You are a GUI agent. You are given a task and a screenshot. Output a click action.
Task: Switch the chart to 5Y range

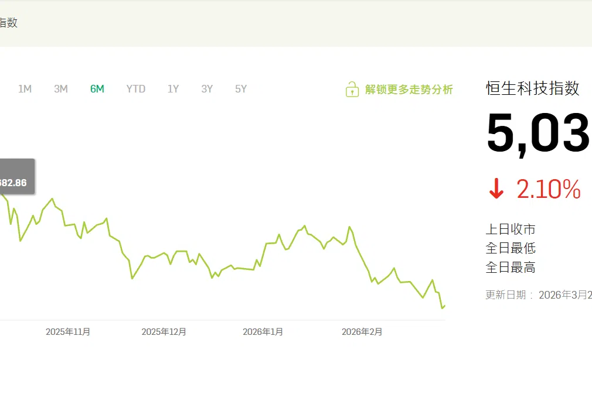click(x=241, y=89)
